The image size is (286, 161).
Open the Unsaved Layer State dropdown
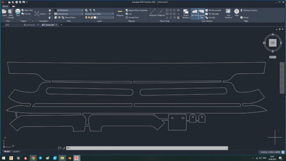99,14
